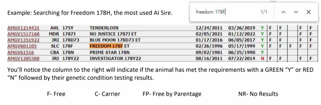Click the green Y in TENDERLOIN row

coord(262,28)
